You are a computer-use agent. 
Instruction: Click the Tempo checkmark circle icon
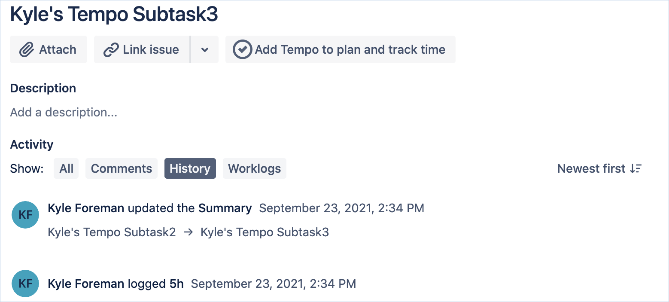point(242,49)
